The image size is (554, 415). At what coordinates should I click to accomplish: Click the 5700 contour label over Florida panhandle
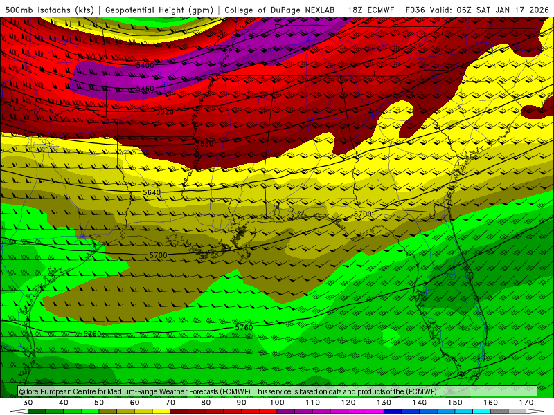coord(362,214)
